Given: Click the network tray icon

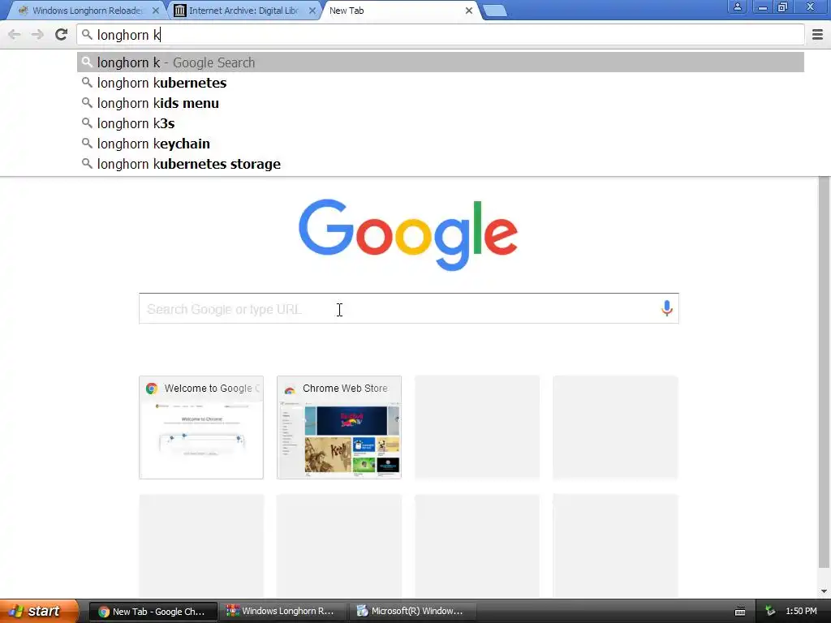Looking at the screenshot, I should (x=770, y=612).
